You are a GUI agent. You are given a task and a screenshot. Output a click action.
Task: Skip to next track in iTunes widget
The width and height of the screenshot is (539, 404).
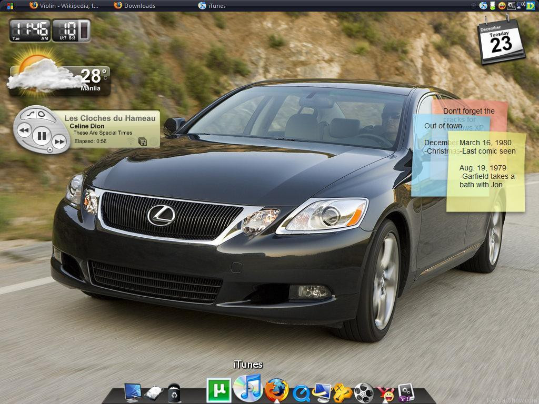click(x=60, y=141)
